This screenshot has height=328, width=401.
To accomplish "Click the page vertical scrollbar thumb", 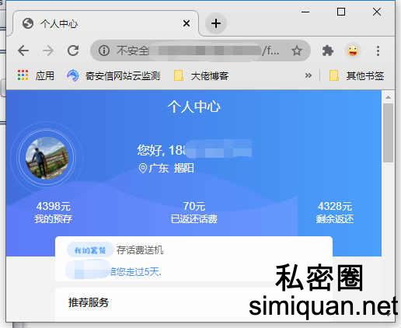I will (x=388, y=133).
